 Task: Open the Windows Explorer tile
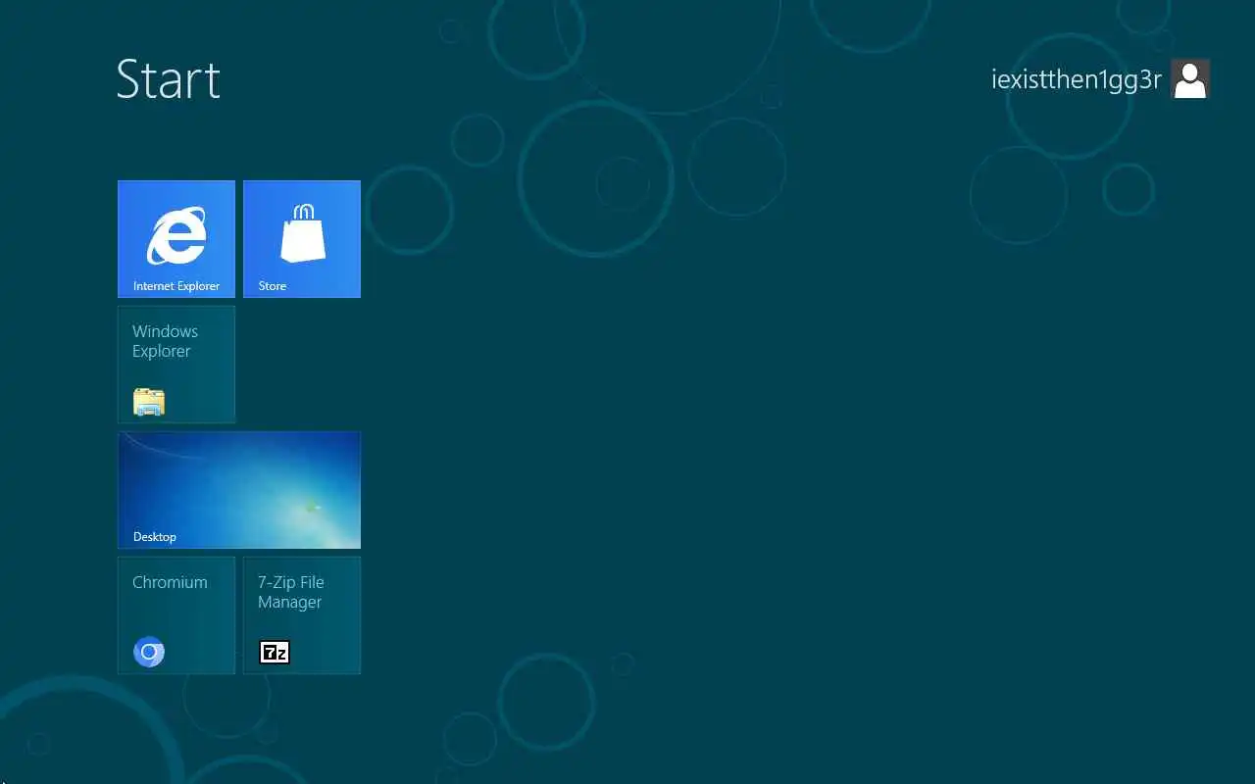[x=176, y=365]
